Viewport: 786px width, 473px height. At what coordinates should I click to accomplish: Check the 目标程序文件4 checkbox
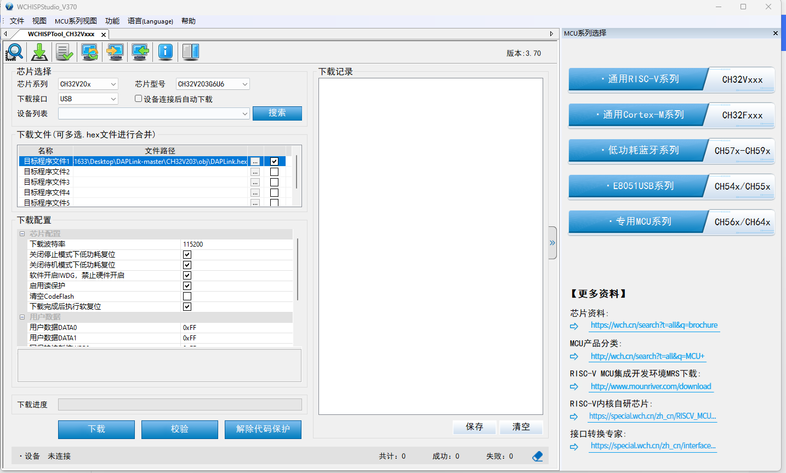point(274,192)
